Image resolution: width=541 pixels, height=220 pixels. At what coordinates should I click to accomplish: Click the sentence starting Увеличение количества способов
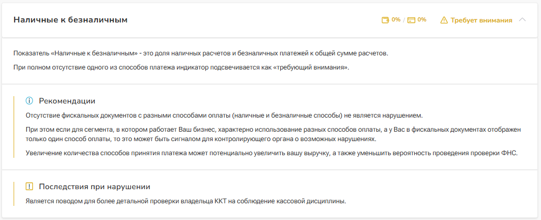271,153
